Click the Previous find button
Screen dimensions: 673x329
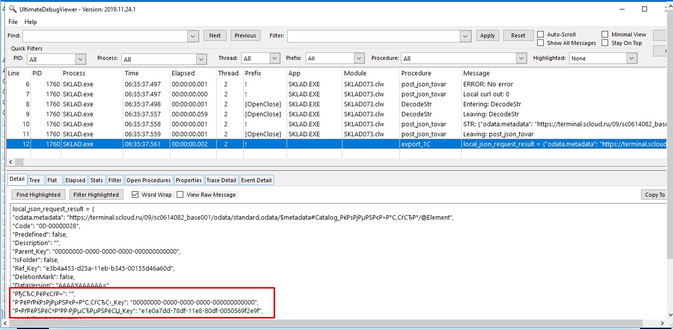click(x=245, y=35)
